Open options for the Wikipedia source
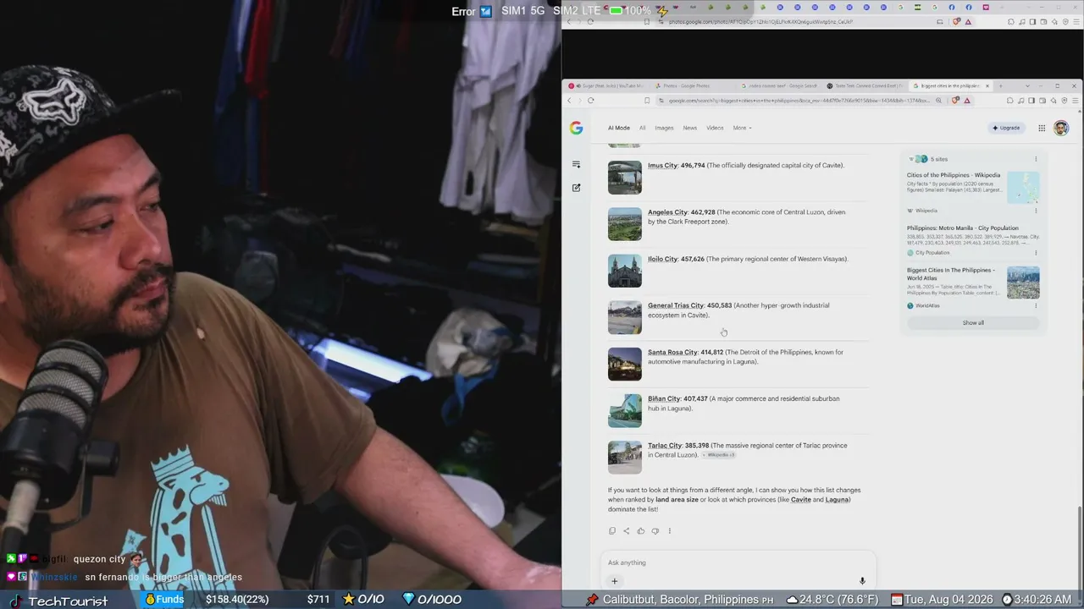The image size is (1084, 609). [1036, 211]
